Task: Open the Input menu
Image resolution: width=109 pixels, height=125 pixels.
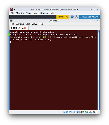Action: [x=35, y=13]
